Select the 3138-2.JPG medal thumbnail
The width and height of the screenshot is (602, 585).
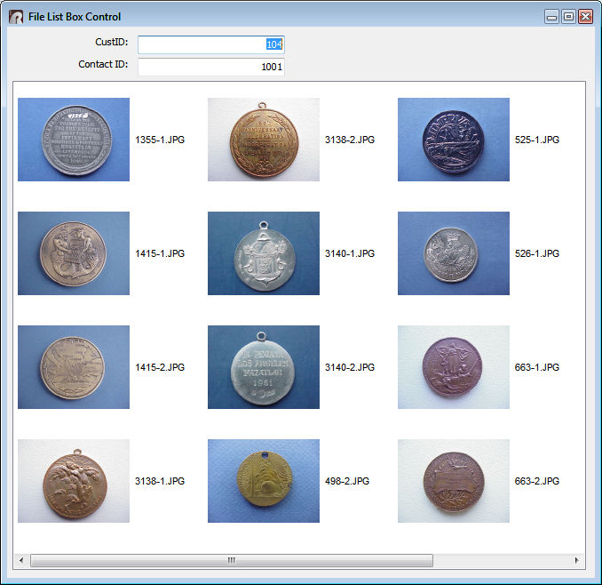264,140
